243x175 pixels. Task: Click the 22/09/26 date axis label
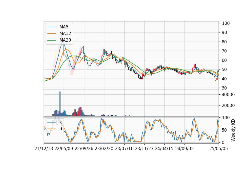tap(84, 149)
